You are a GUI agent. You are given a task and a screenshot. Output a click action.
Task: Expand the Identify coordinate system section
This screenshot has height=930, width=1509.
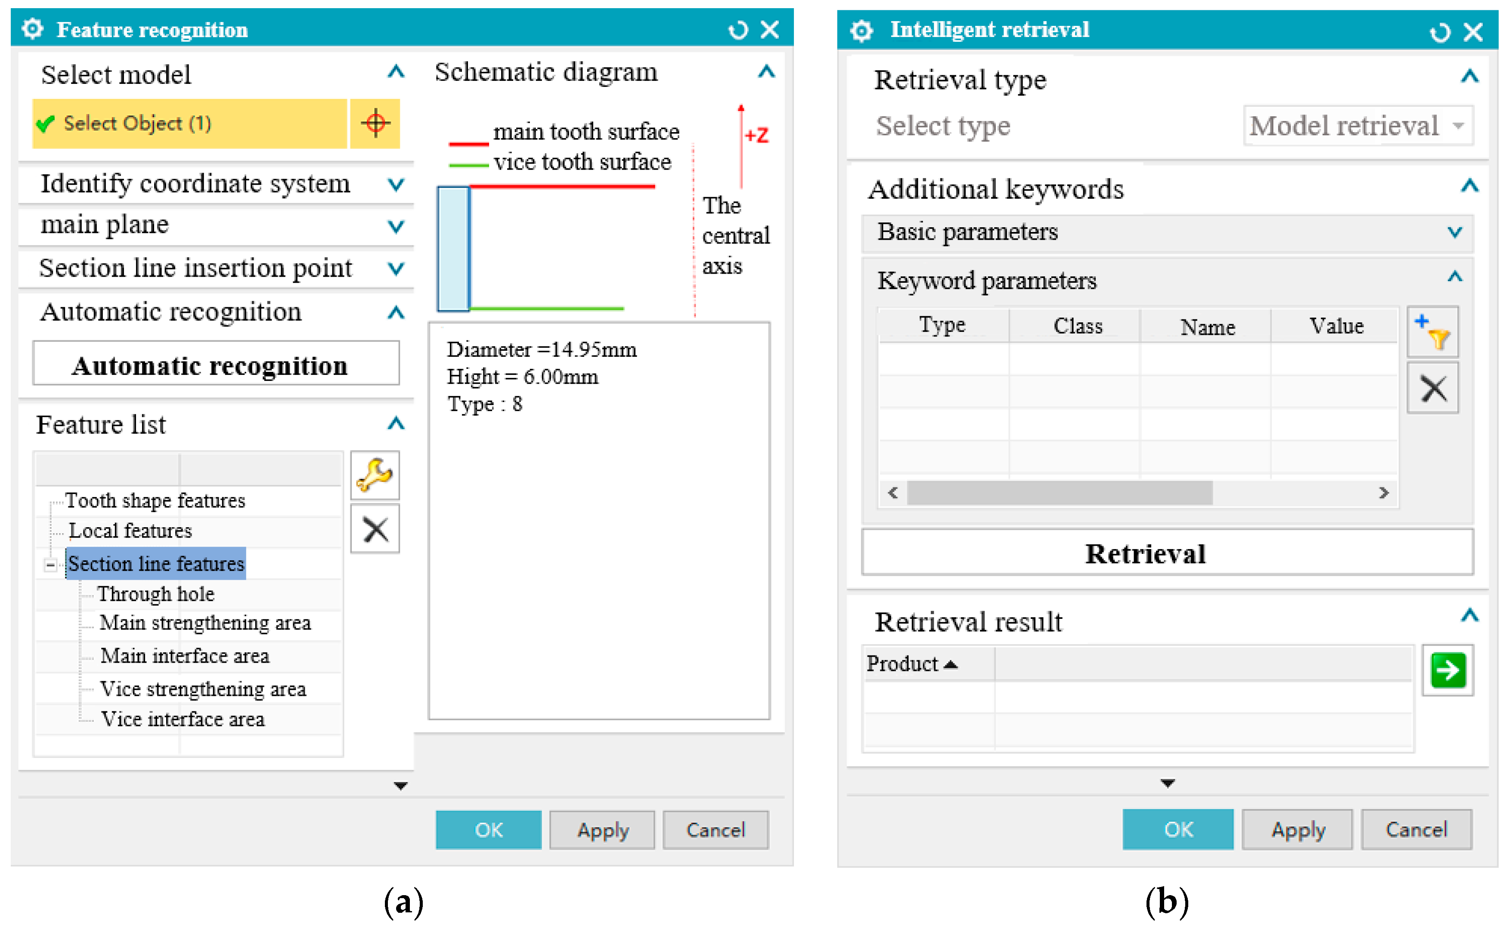tap(396, 184)
